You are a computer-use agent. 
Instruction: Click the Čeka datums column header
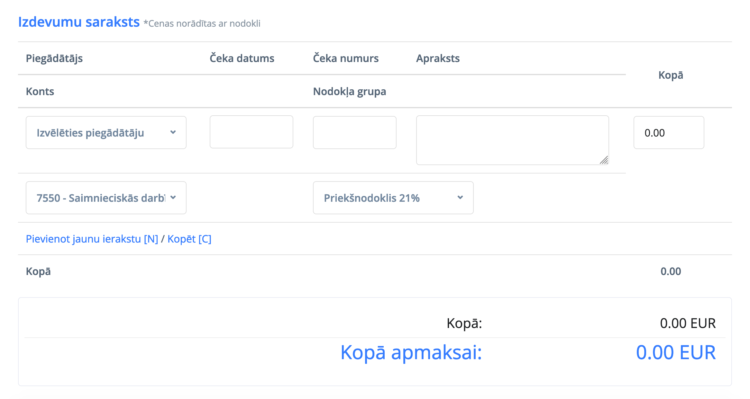pyautogui.click(x=242, y=58)
